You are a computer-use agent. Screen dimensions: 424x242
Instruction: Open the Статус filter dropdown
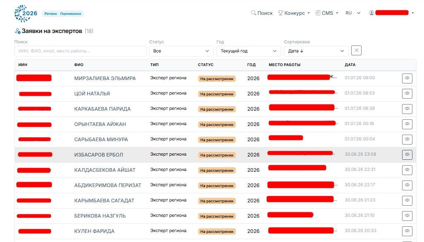point(181,51)
